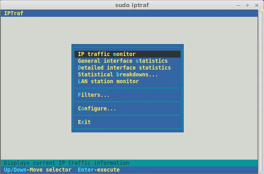The width and height of the screenshot is (264, 174).
Task: Expand the Statistical breakdowns submenu
Action: pyautogui.click(x=118, y=74)
